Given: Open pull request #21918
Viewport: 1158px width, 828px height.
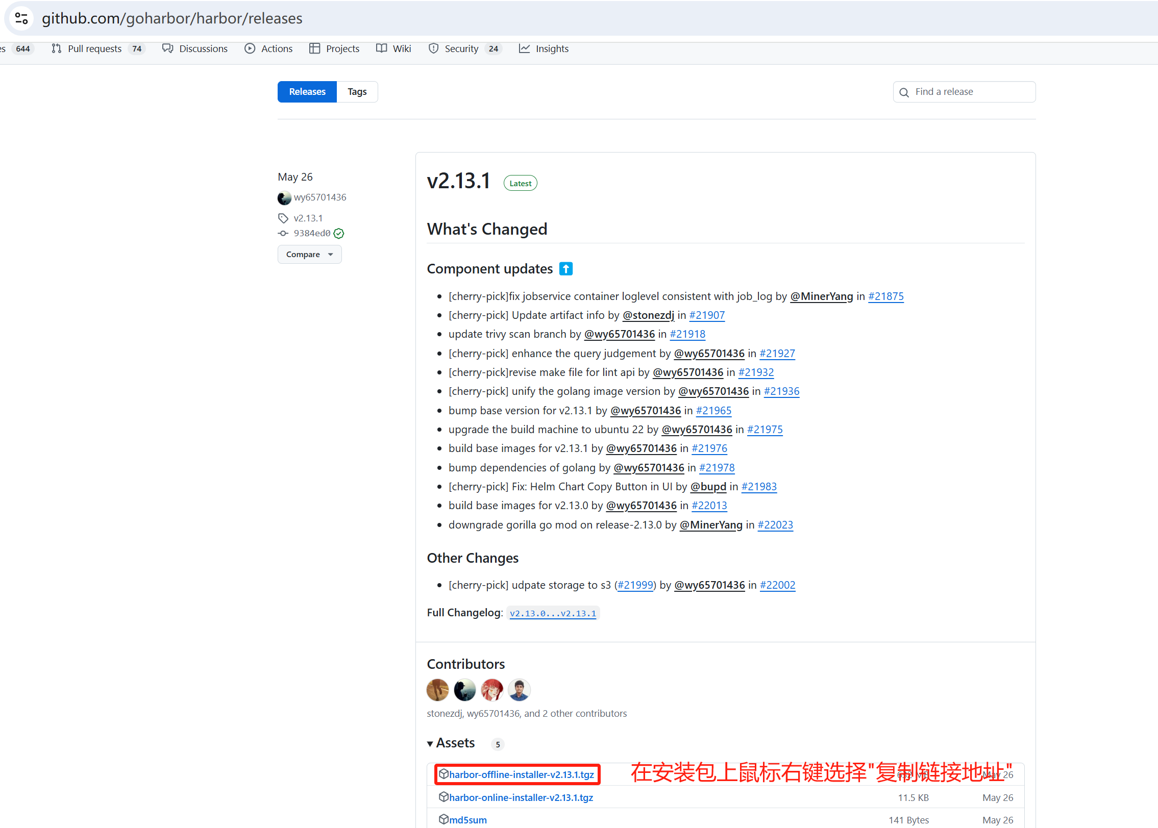Looking at the screenshot, I should (x=687, y=334).
